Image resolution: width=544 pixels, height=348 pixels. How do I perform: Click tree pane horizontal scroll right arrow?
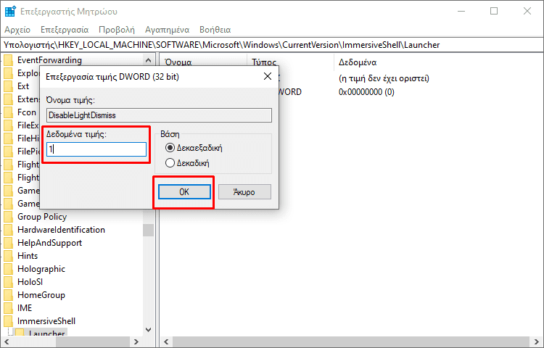click(x=136, y=341)
